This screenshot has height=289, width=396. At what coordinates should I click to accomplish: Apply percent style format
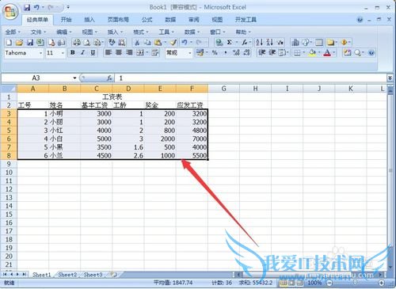[215, 53]
